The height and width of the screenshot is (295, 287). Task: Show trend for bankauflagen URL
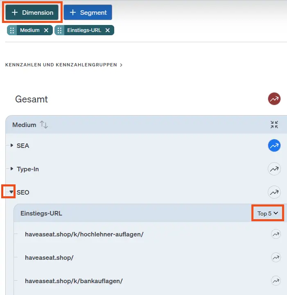276,281
